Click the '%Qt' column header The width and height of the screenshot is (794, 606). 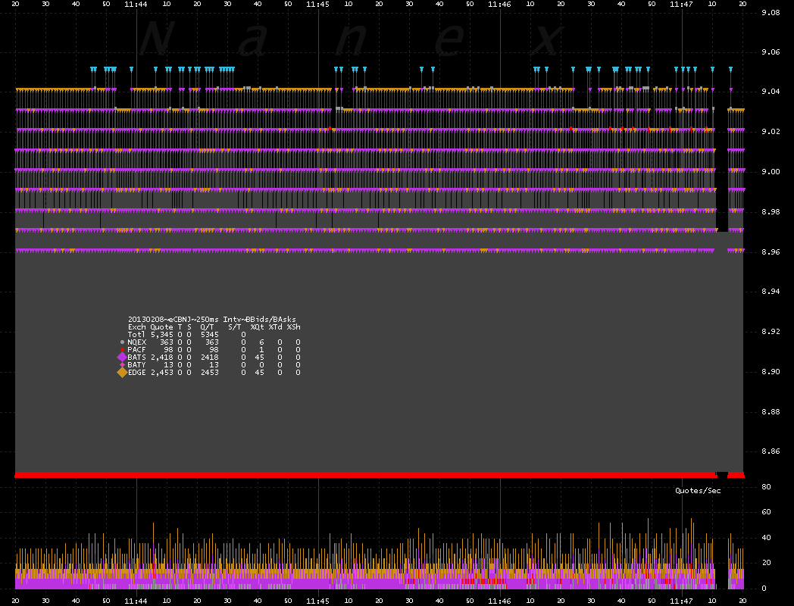pos(258,327)
